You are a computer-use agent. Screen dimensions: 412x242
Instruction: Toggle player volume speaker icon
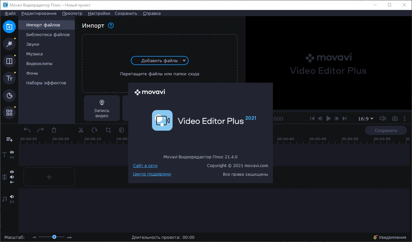382,119
